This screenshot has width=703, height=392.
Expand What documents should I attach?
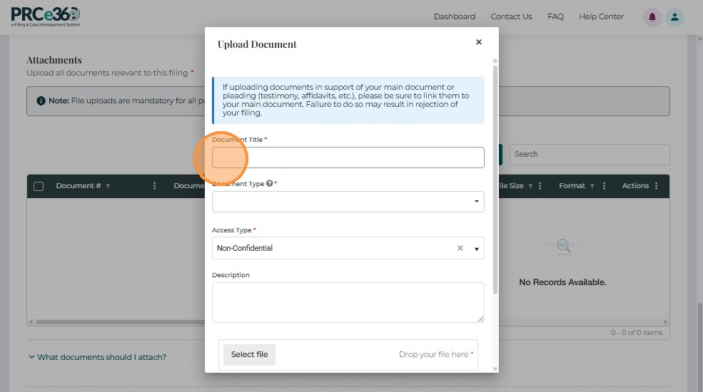pos(97,357)
